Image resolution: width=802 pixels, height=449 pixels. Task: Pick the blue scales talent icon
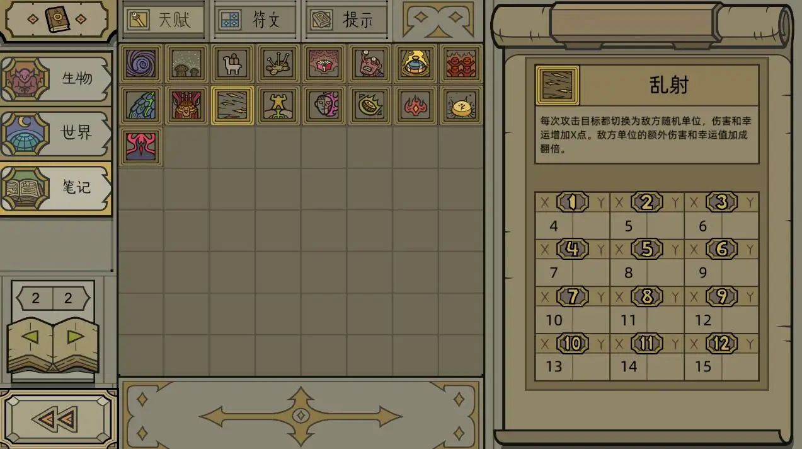(x=141, y=105)
